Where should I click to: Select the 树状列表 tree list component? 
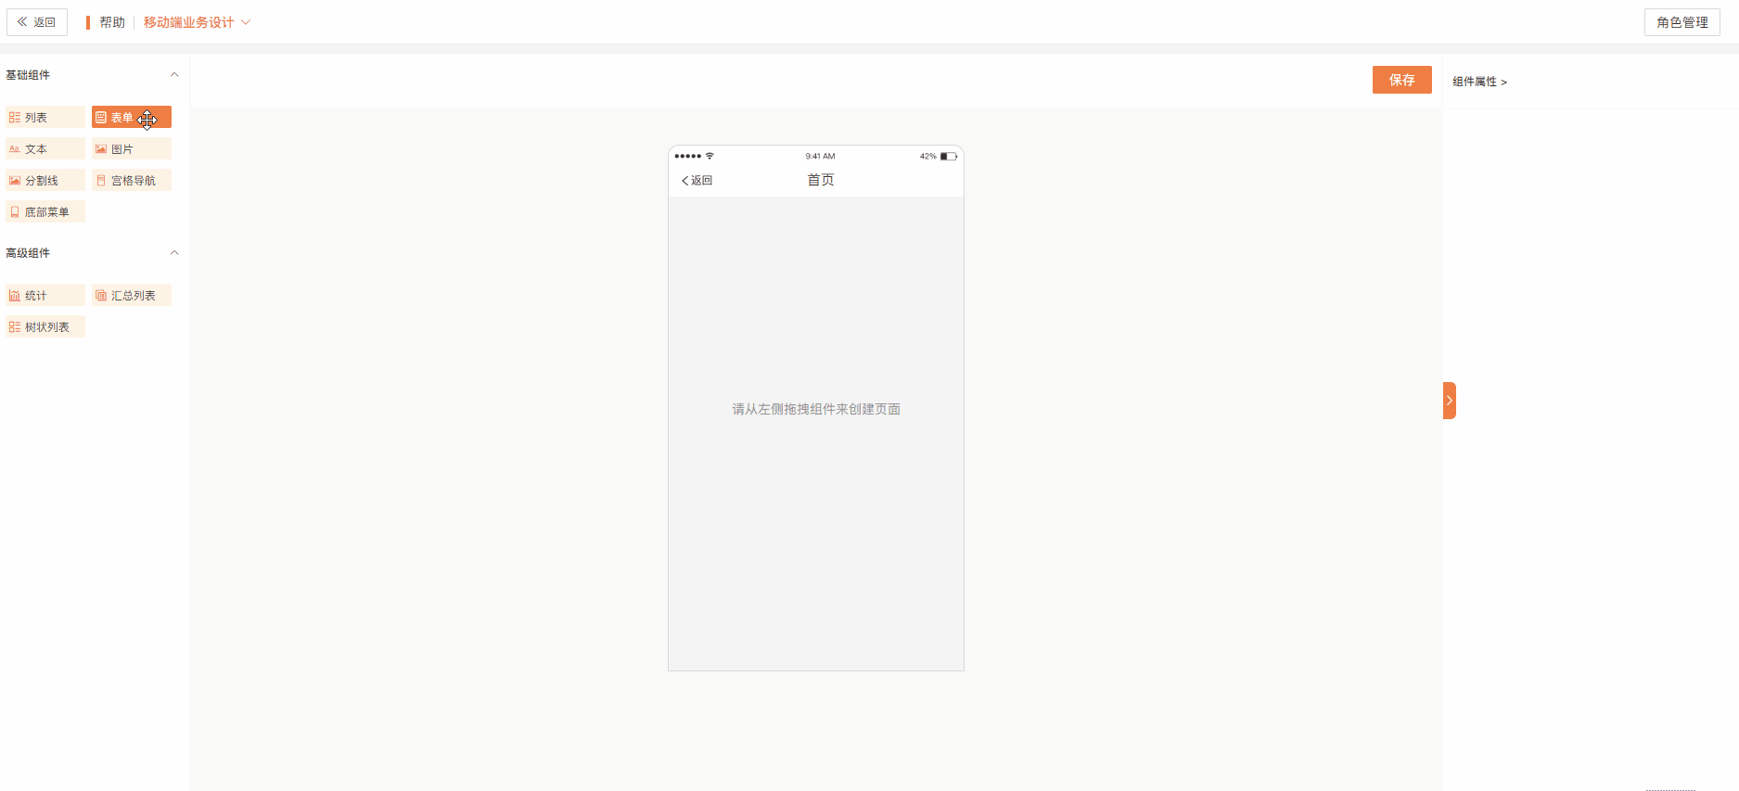pos(45,327)
